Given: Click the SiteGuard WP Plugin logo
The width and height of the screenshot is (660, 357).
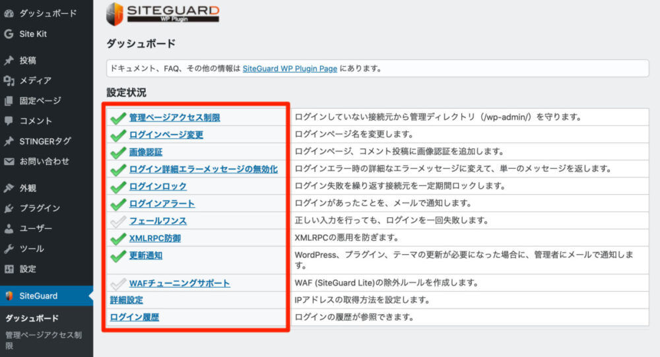Looking at the screenshot, I should [163, 13].
